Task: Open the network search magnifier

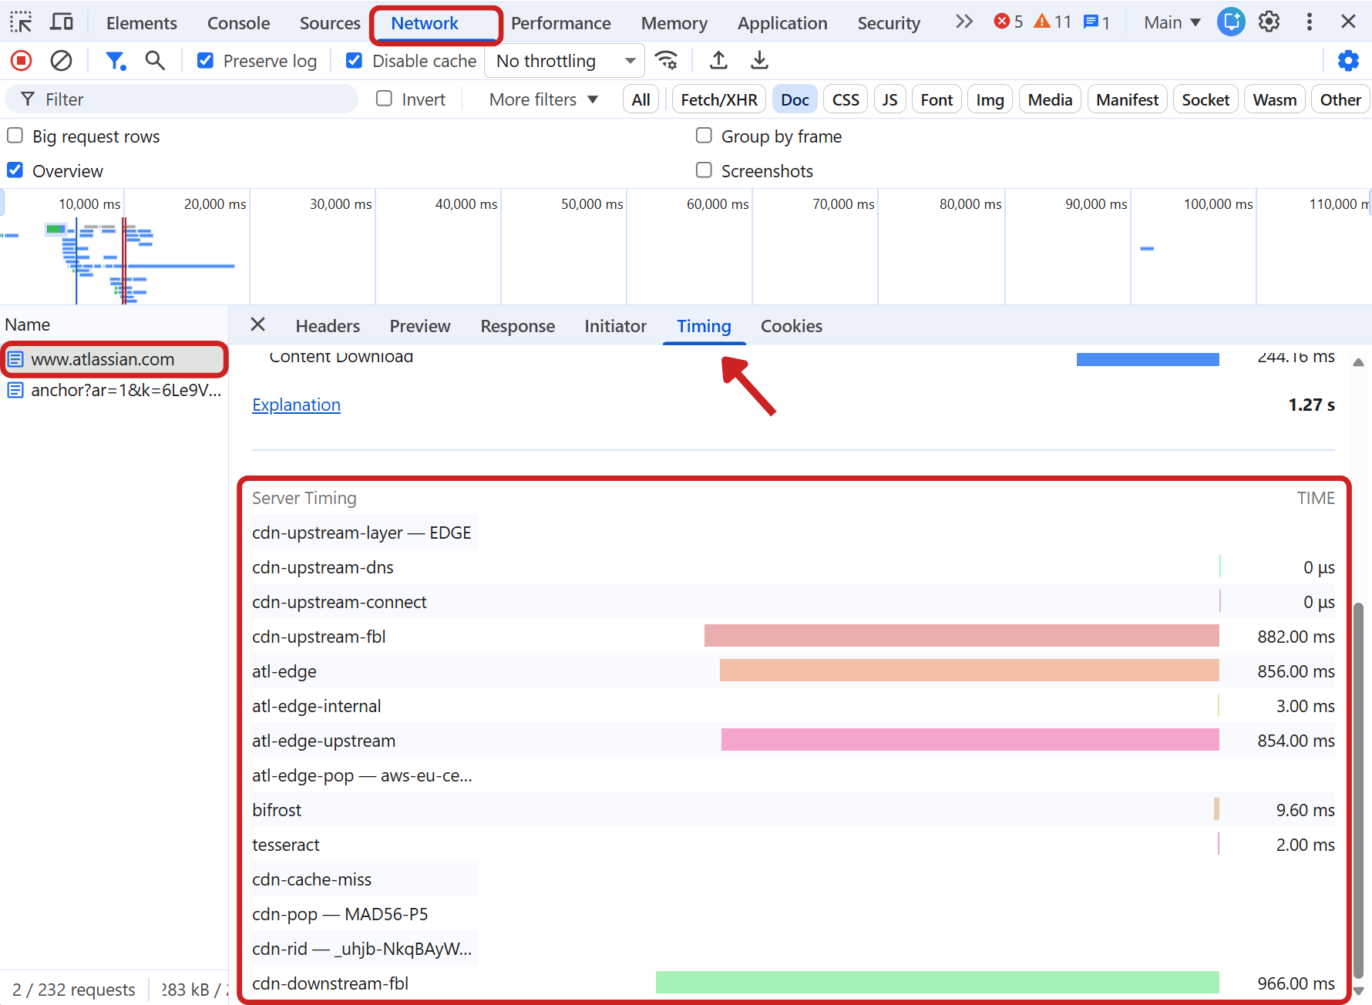Action: click(155, 60)
